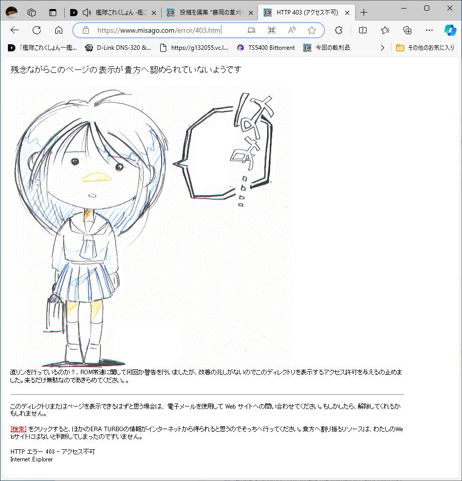The width and height of the screenshot is (462, 481).
Task: Add this page to favorites with the star icon
Action: tap(312, 30)
